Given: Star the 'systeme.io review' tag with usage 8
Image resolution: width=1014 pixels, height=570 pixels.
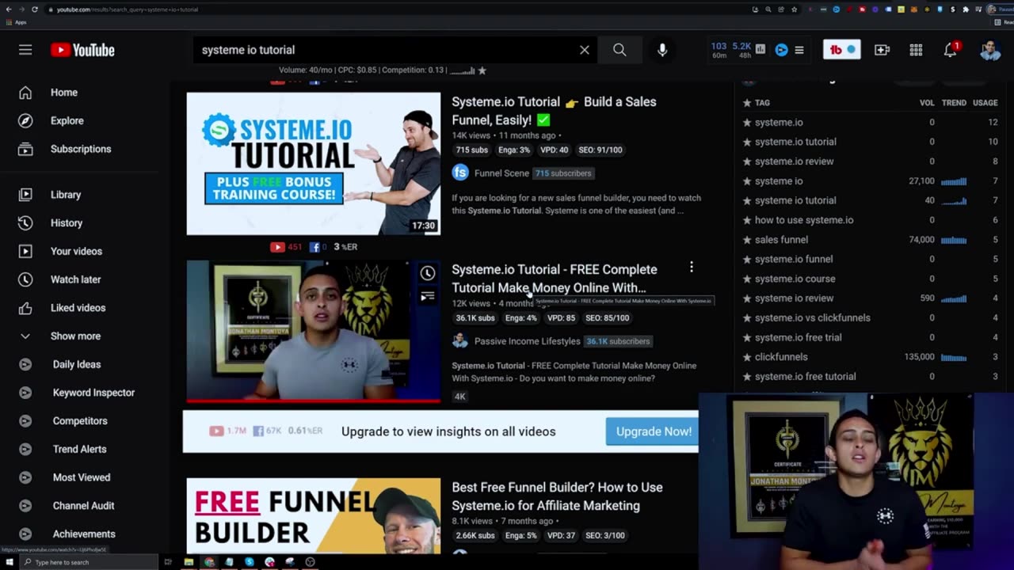Looking at the screenshot, I should 747,161.
